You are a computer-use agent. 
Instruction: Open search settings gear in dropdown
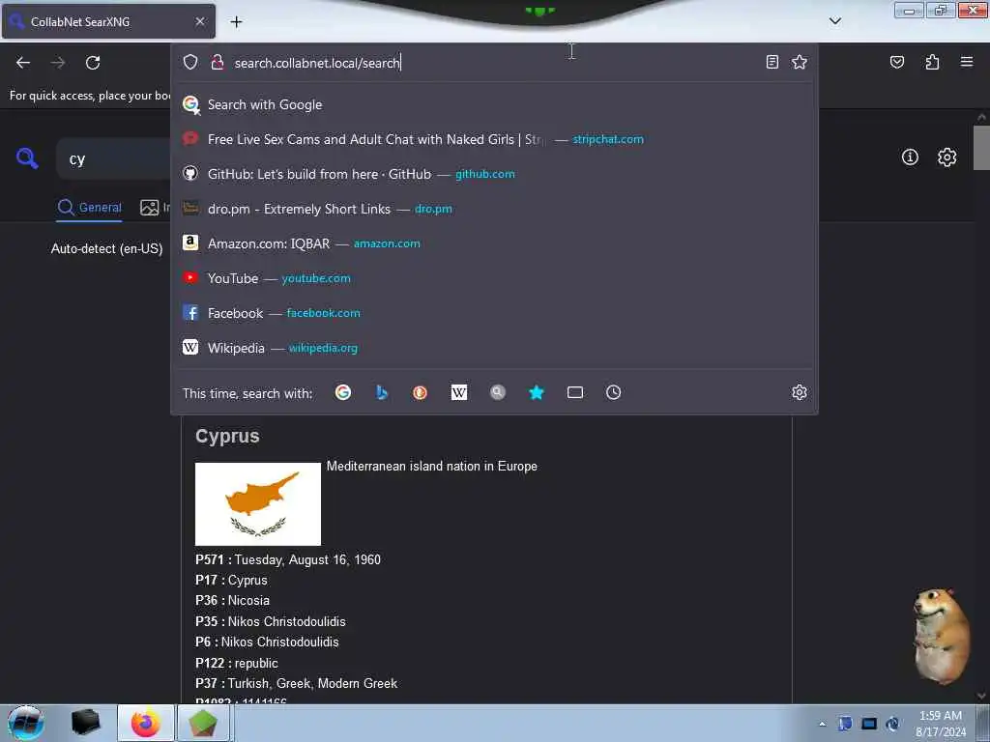click(799, 392)
